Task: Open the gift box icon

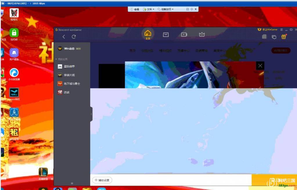Action: (x=284, y=37)
